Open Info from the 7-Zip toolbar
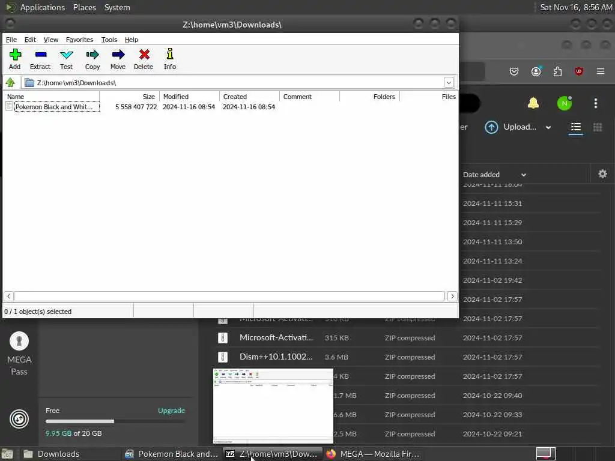 click(170, 59)
